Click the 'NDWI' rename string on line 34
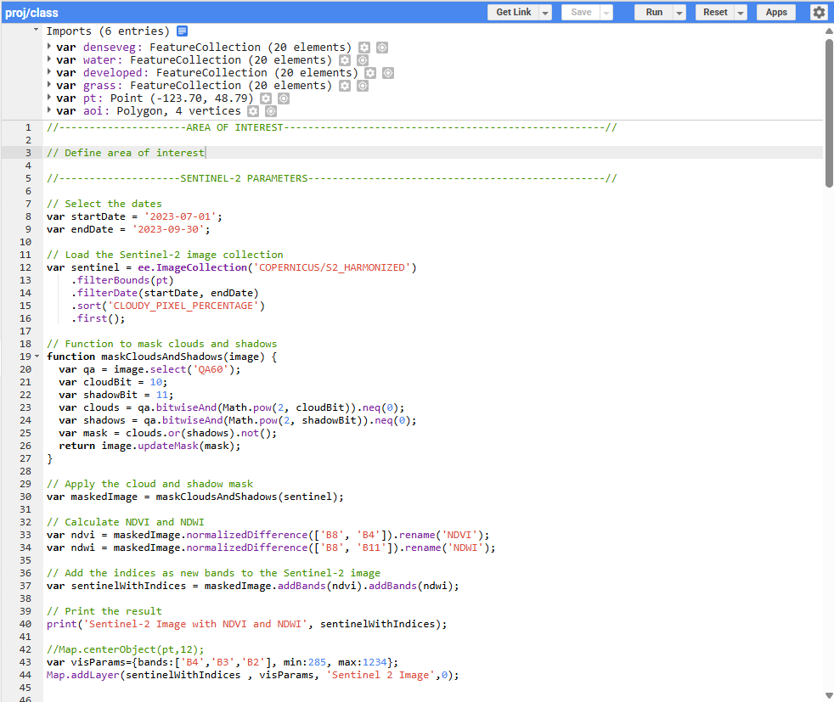Image resolution: width=834 pixels, height=702 pixels. click(x=465, y=548)
